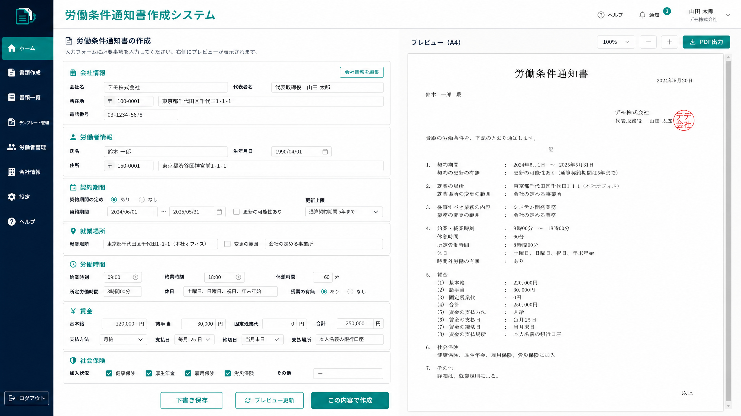The height and width of the screenshot is (416, 741).
Task: Click プレビュー更新 button
Action: 269,400
